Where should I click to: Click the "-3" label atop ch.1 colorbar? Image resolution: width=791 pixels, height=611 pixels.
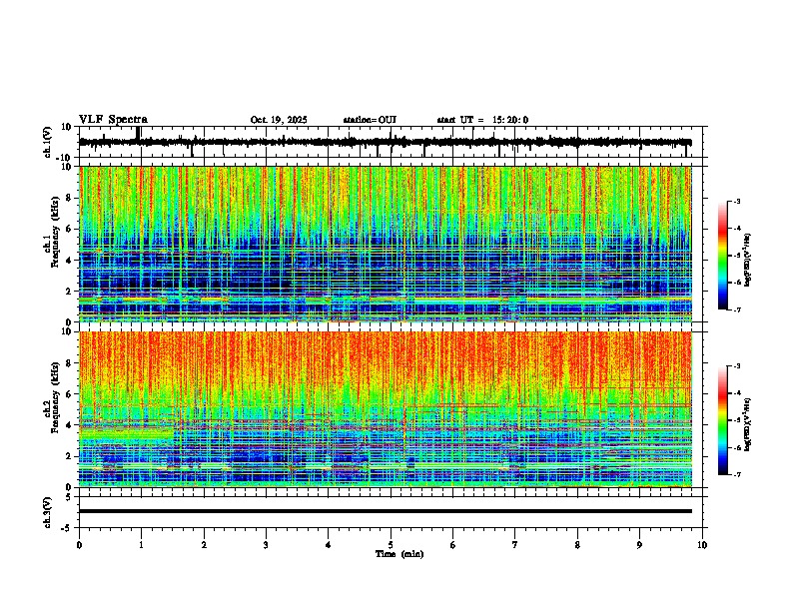pos(736,201)
